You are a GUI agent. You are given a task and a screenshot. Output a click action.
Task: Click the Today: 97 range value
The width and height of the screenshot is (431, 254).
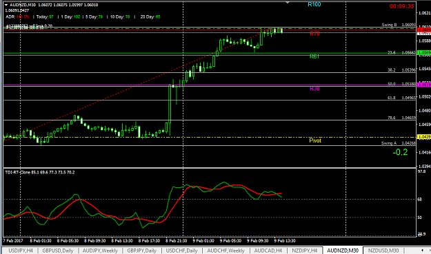(x=45, y=17)
